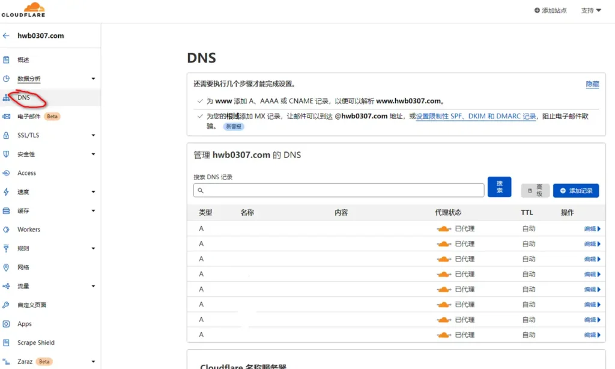Image resolution: width=615 pixels, height=369 pixels.
Task: Open the 电子邮件 Beta menu item
Action: [x=29, y=117]
